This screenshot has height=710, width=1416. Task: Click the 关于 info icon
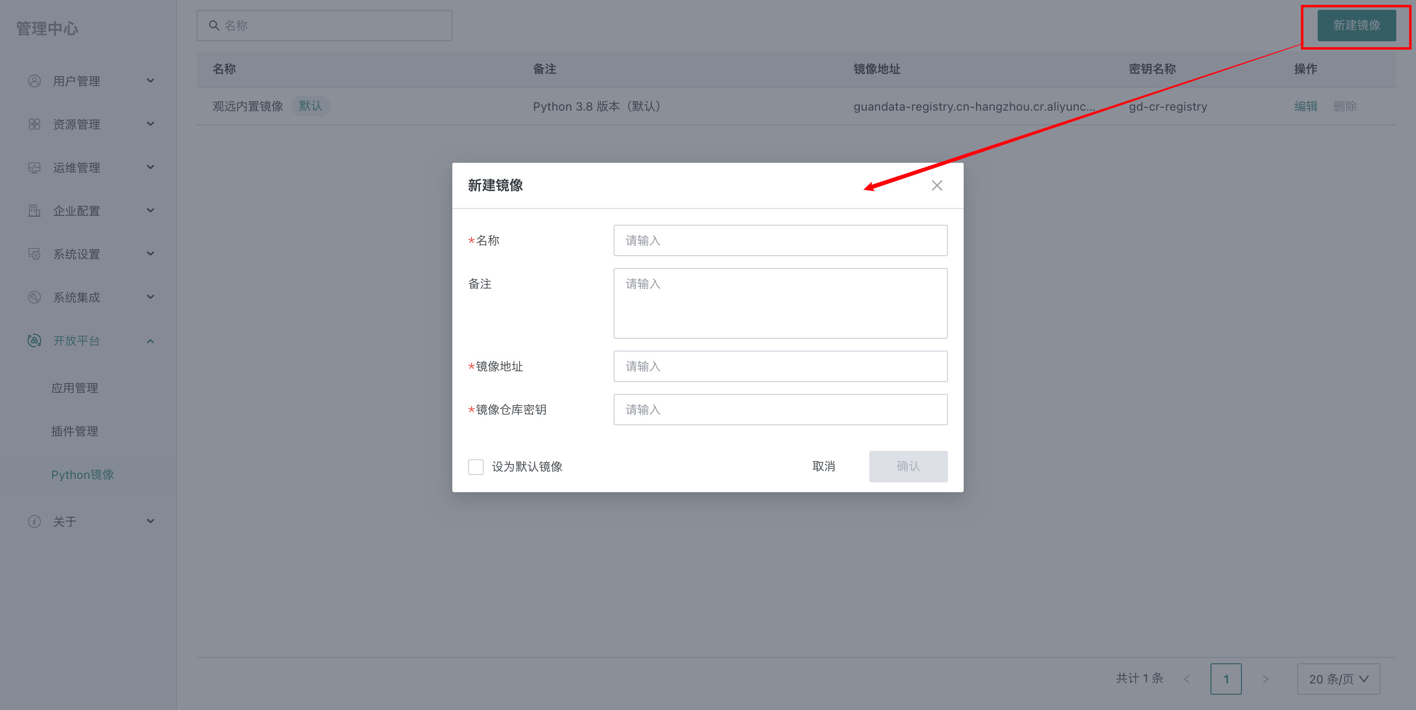click(34, 522)
